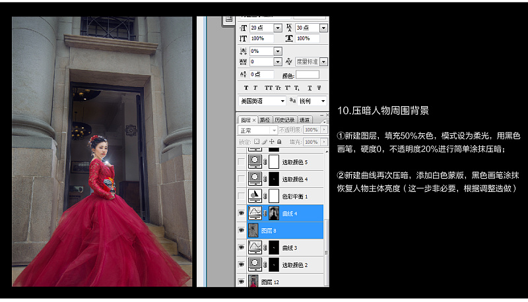Hide the 曲线 4 layer
The height and width of the screenshot is (302, 528).
241,213
